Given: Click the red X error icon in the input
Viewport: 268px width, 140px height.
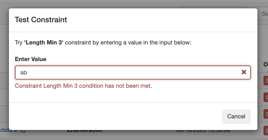Looking at the screenshot, I should (x=244, y=72).
